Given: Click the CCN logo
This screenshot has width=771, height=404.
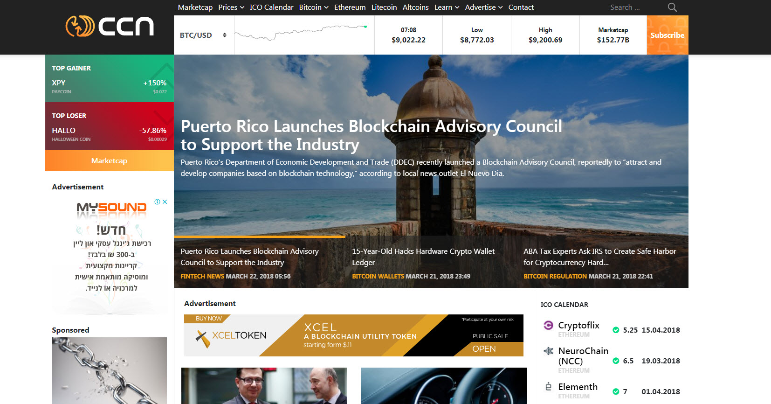Looking at the screenshot, I should pos(110,26).
